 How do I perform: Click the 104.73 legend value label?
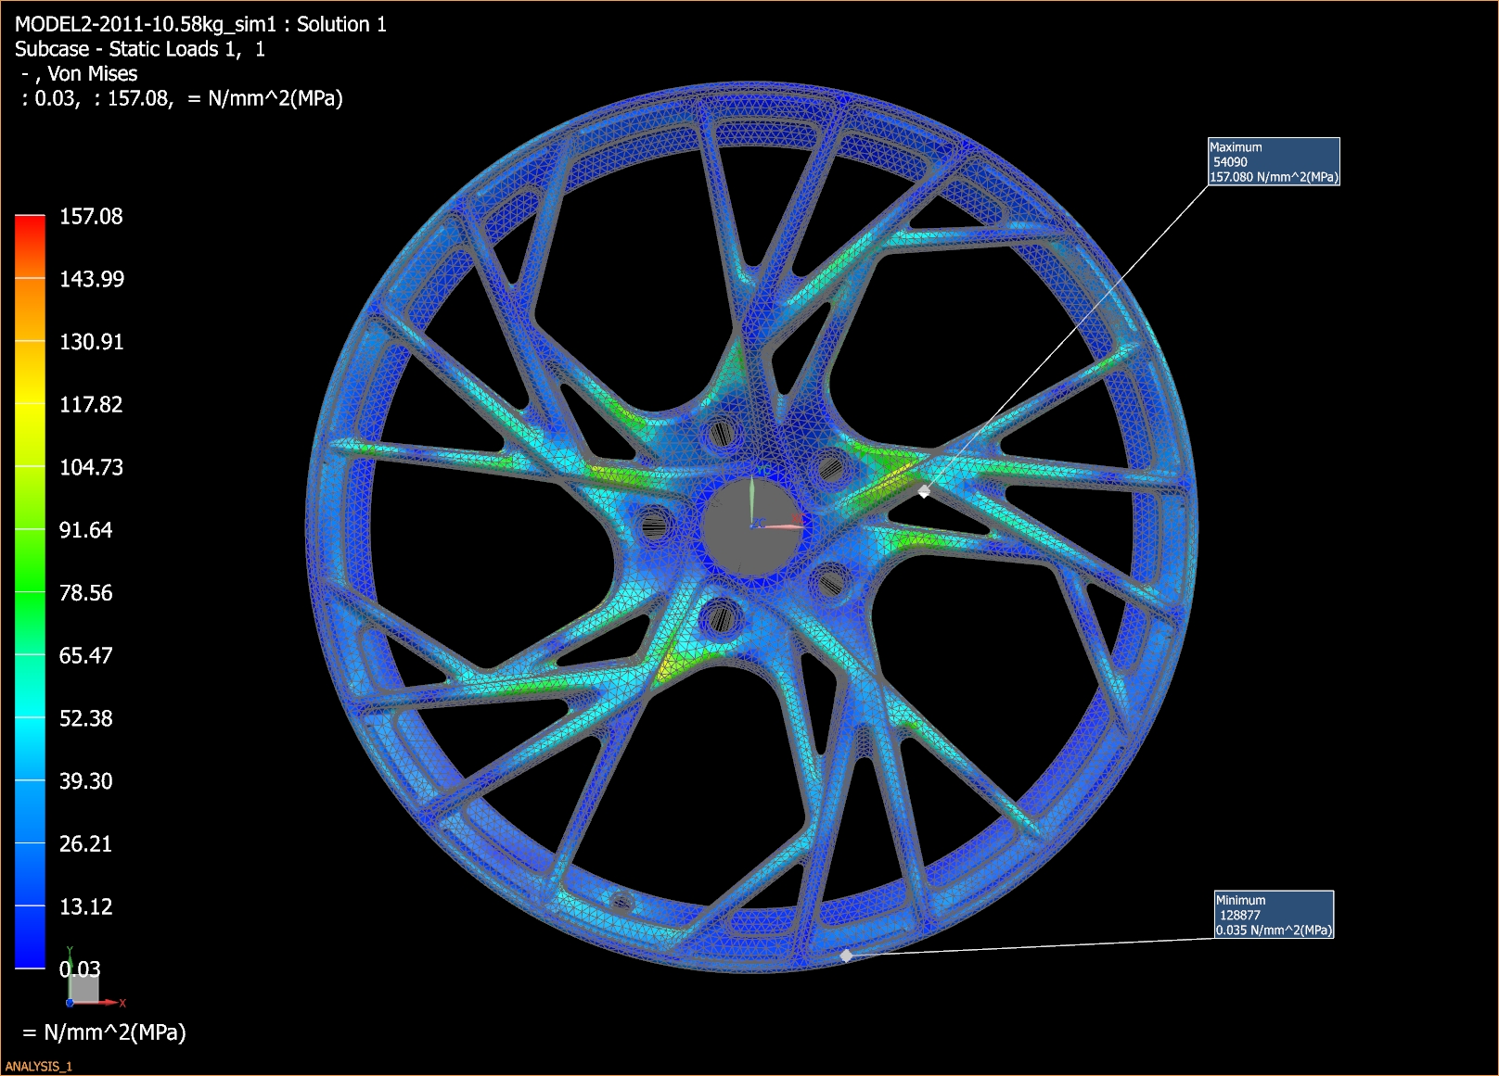(91, 468)
